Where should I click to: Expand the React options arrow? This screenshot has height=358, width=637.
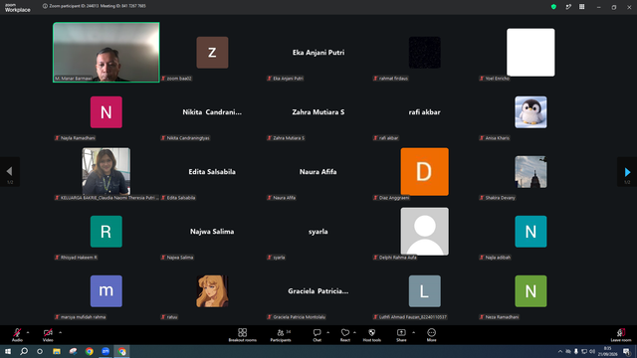(x=354, y=332)
